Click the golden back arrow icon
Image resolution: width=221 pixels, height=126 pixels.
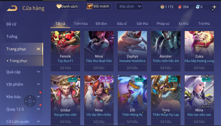point(12,8)
